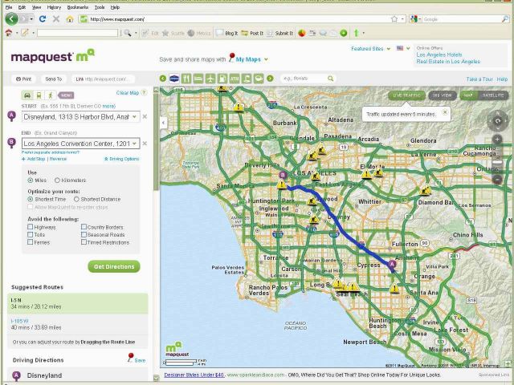Open the start address dropdown arrow
514x385 pixels.
[135, 116]
